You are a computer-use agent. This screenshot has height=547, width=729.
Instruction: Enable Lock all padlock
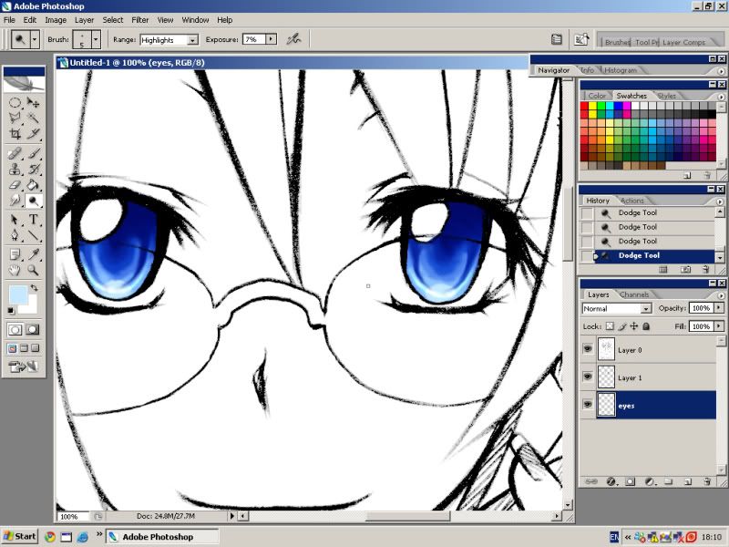[646, 326]
